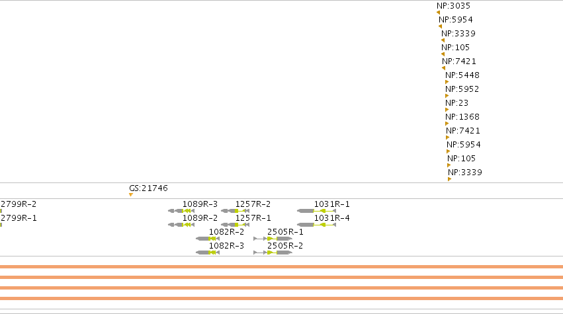This screenshot has width=563, height=314.
Task: Pick the left-pointing NP:7421 triangle marker
Action: pyautogui.click(x=444, y=68)
